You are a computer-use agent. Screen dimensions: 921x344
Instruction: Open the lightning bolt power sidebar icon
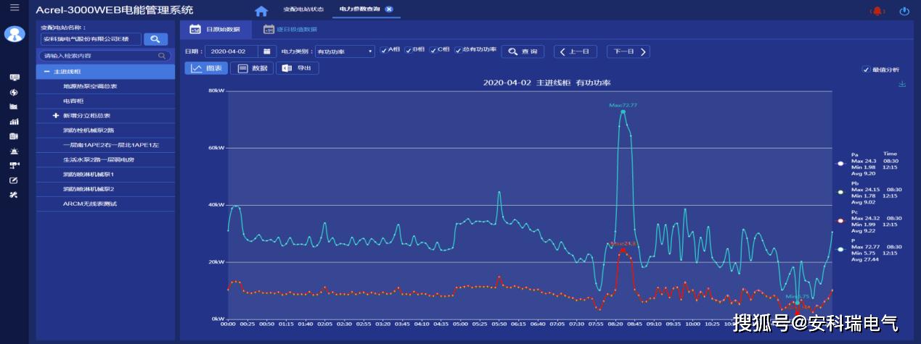pyautogui.click(x=14, y=92)
